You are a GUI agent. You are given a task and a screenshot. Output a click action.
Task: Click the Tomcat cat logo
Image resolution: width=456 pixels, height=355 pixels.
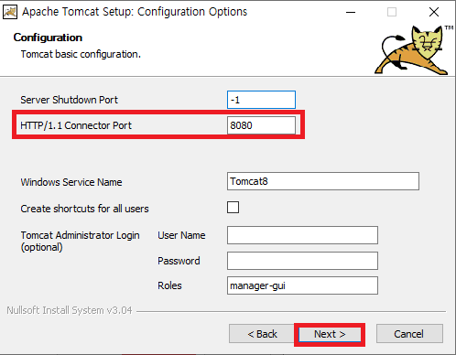[x=412, y=50]
